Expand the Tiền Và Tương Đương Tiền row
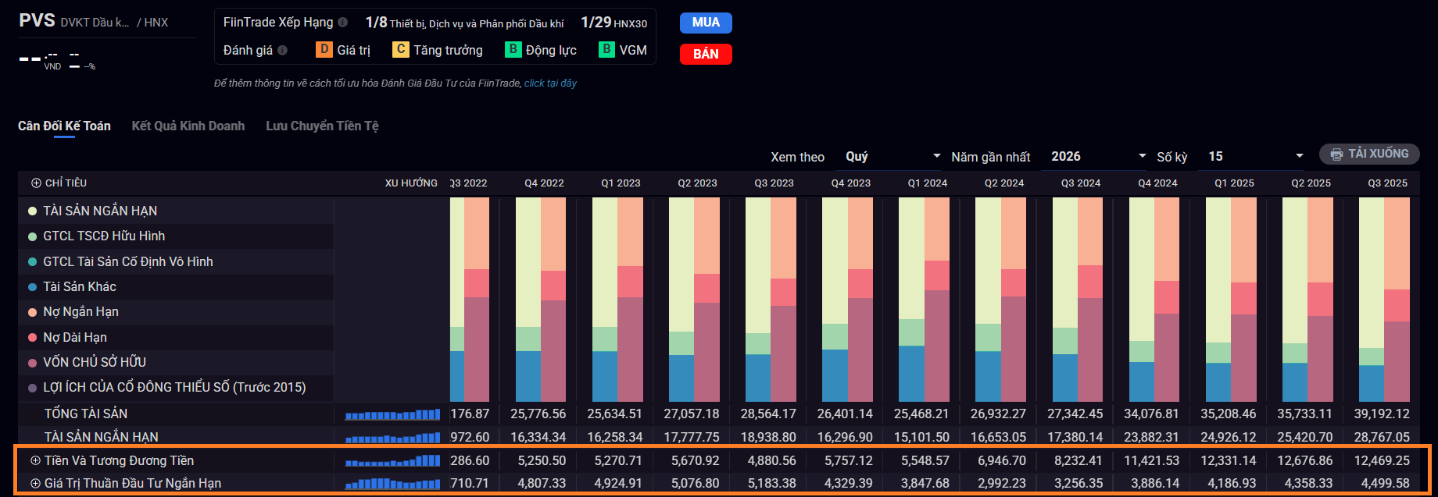Screen dimensions: 1438x497 (35, 461)
